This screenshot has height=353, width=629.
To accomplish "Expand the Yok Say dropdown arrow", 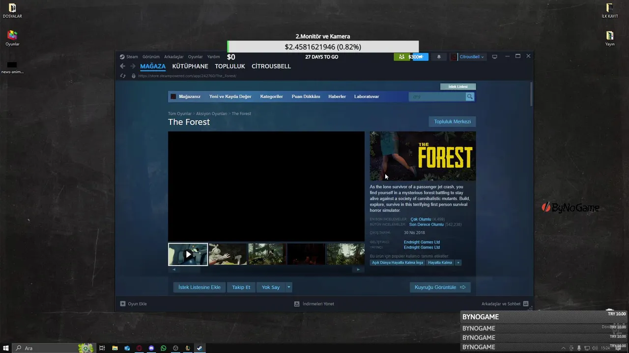I will click(289, 287).
